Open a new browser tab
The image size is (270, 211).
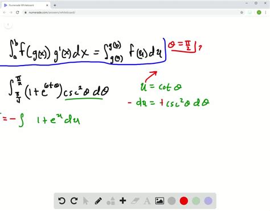(x=55, y=5)
